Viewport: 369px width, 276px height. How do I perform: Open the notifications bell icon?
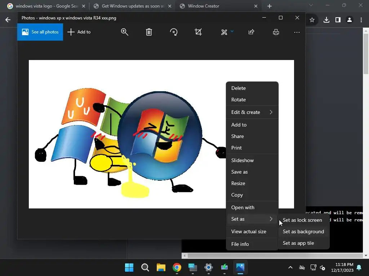pyautogui.click(x=359, y=267)
